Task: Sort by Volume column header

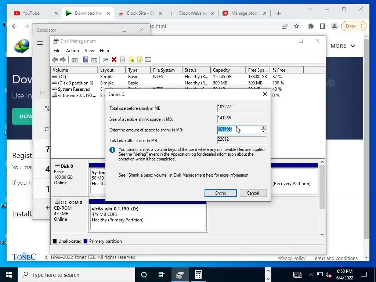Action: (74, 70)
